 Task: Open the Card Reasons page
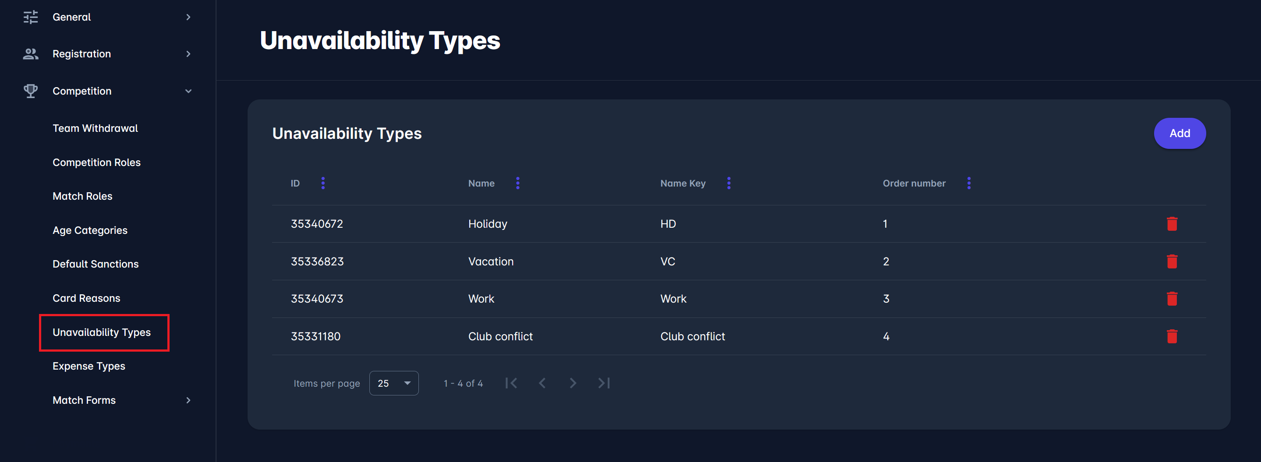[86, 298]
